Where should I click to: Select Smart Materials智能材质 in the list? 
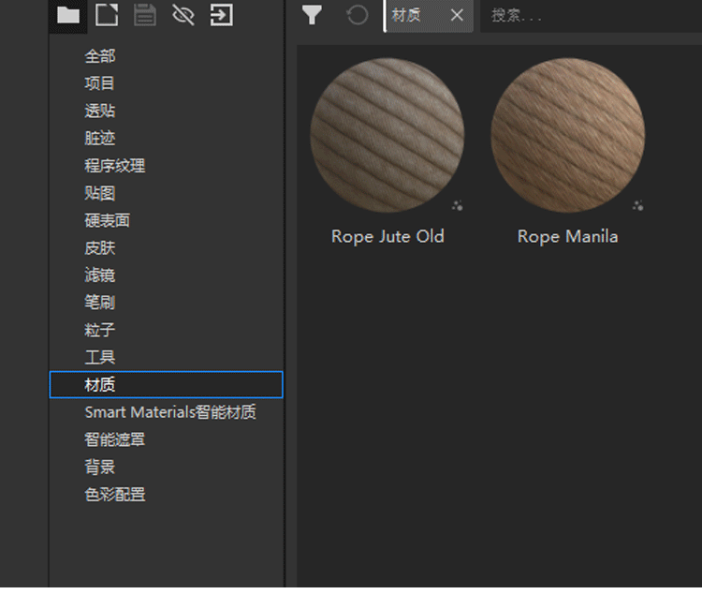tap(170, 412)
